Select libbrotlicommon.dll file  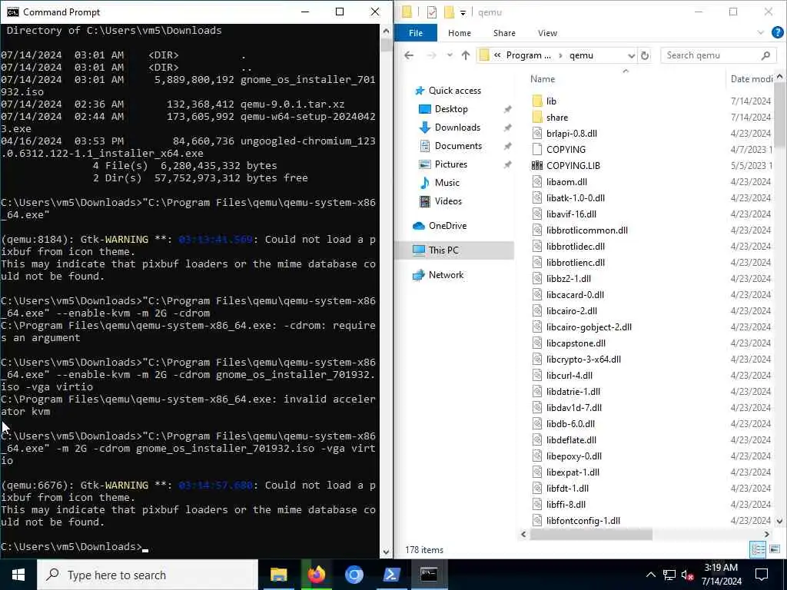[586, 230]
